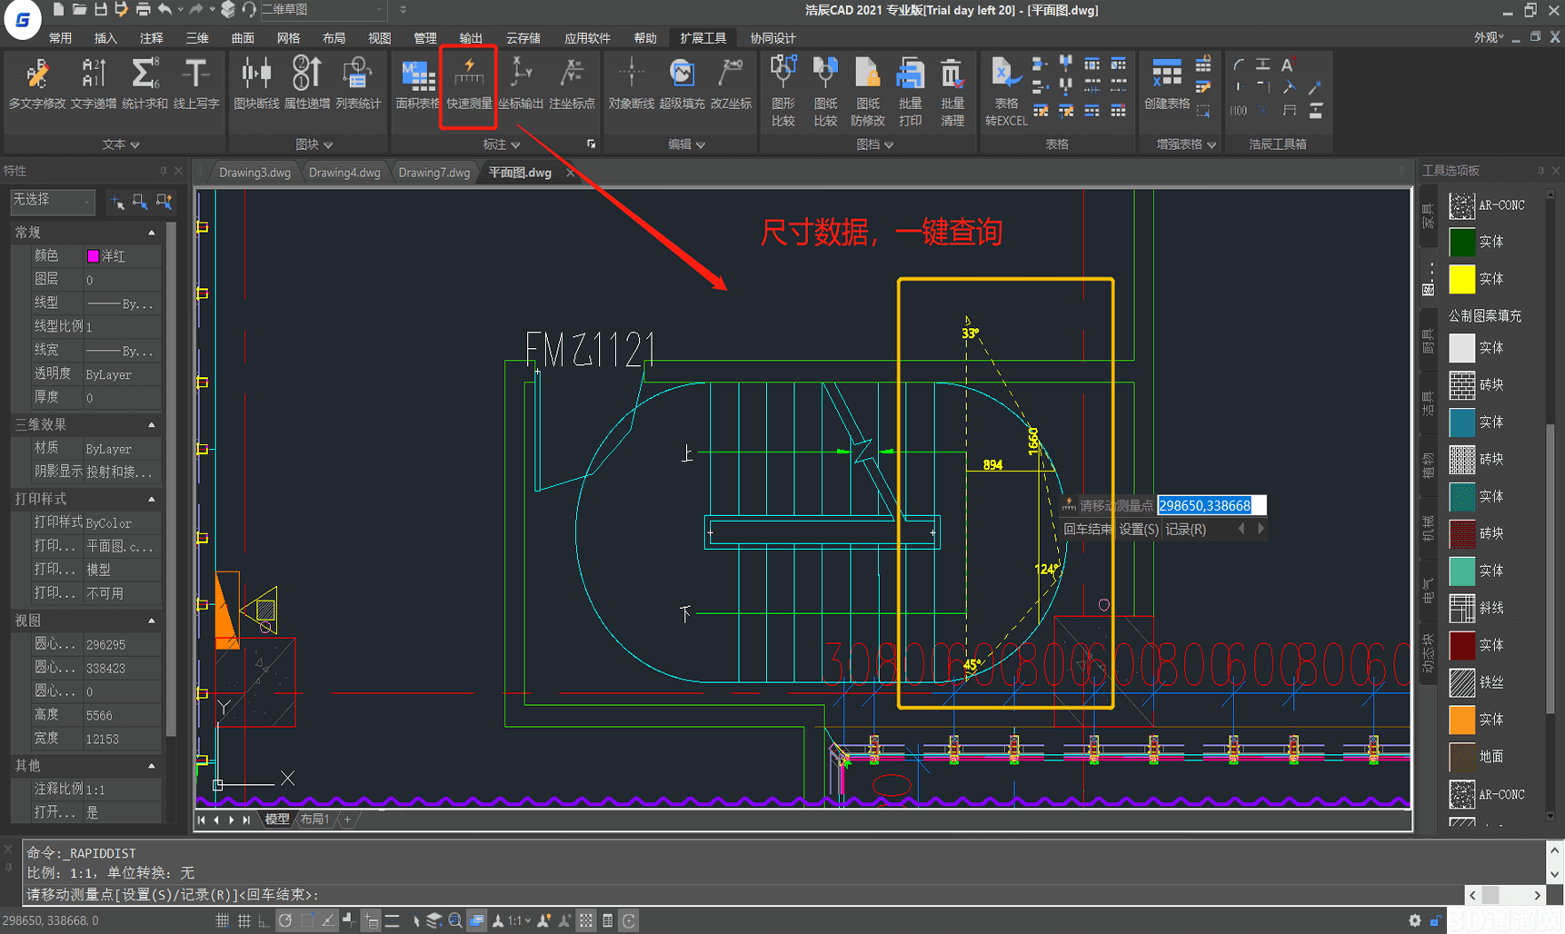The width and height of the screenshot is (1565, 934).
Task: Expand the 图块 ribbon panel
Action: coord(314,144)
